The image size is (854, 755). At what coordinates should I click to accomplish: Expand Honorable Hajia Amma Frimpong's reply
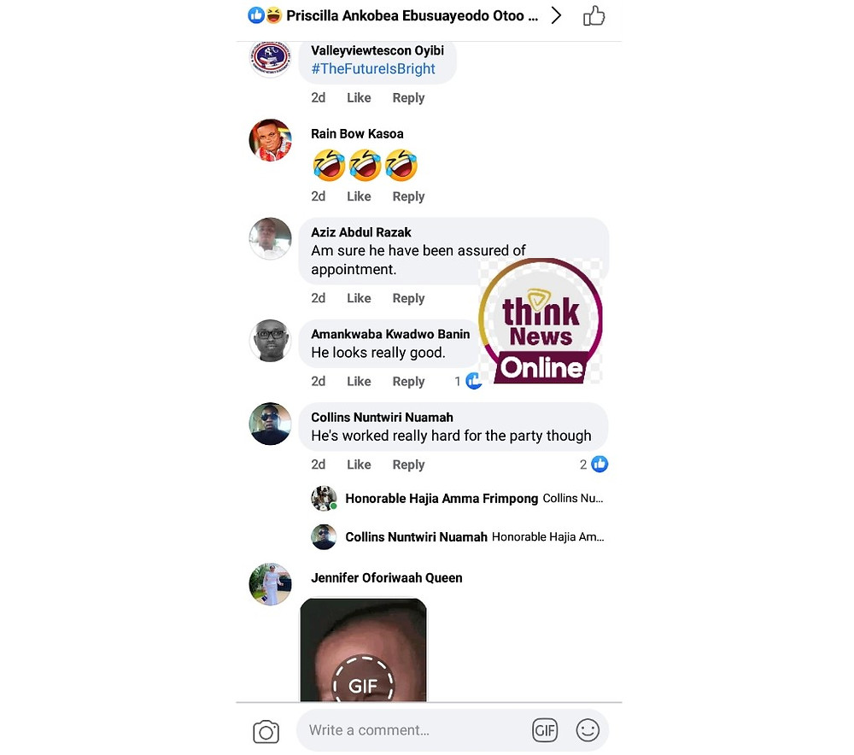pyautogui.click(x=458, y=499)
